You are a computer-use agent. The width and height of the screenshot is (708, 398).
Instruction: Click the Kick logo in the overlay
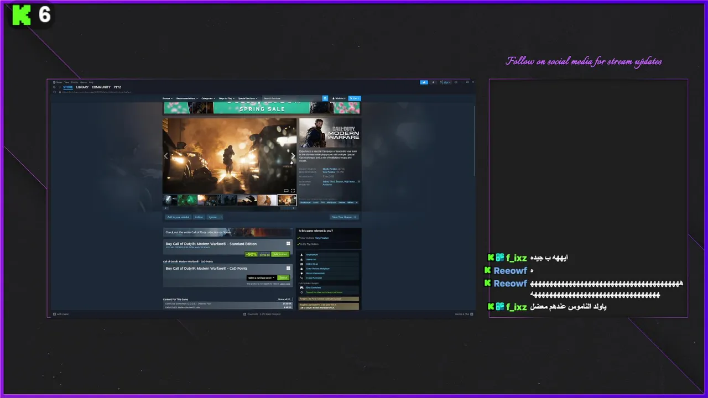point(23,15)
